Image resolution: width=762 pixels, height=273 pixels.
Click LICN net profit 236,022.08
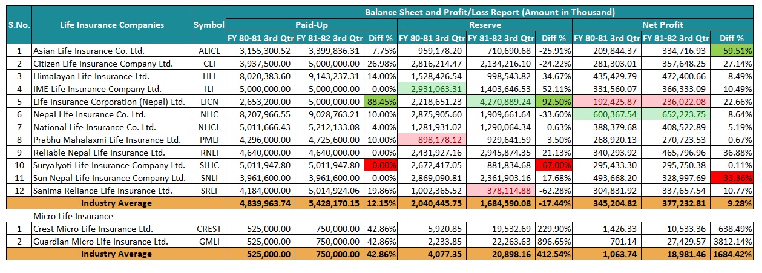pos(677,101)
